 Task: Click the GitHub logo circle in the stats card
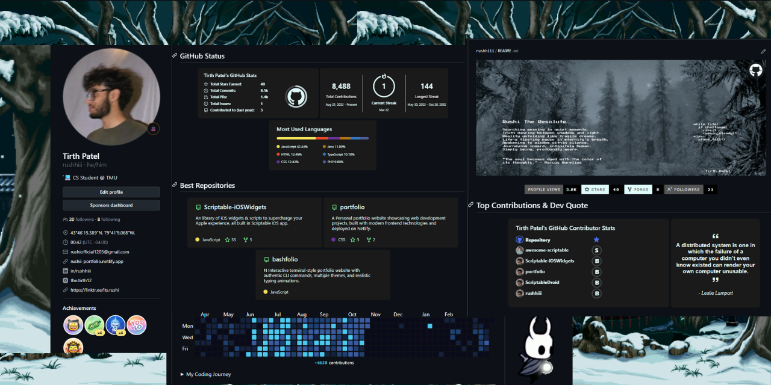pos(296,97)
